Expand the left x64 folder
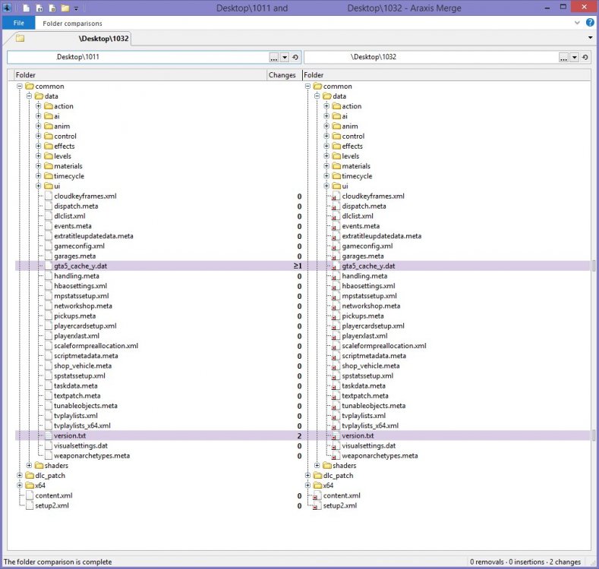Screen dimensions: 599x569 [20, 486]
